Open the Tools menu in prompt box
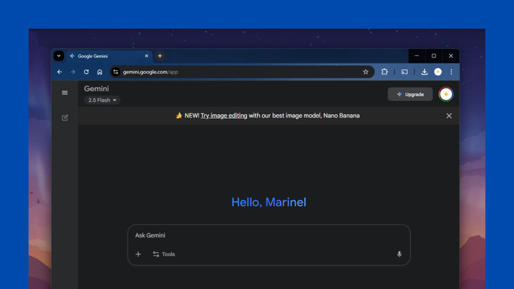The image size is (514, 289). coord(163,254)
